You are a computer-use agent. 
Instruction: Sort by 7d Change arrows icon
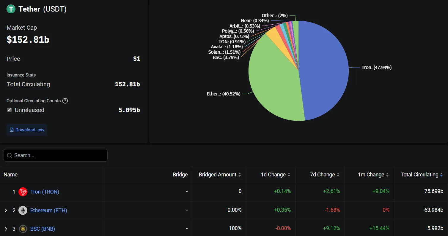tap(338, 175)
